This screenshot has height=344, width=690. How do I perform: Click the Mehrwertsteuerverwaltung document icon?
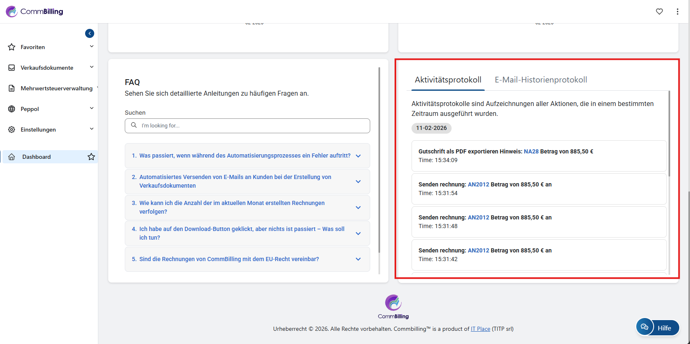12,88
